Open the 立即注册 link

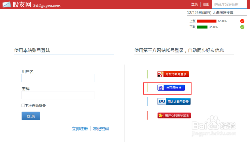[x=80, y=129]
